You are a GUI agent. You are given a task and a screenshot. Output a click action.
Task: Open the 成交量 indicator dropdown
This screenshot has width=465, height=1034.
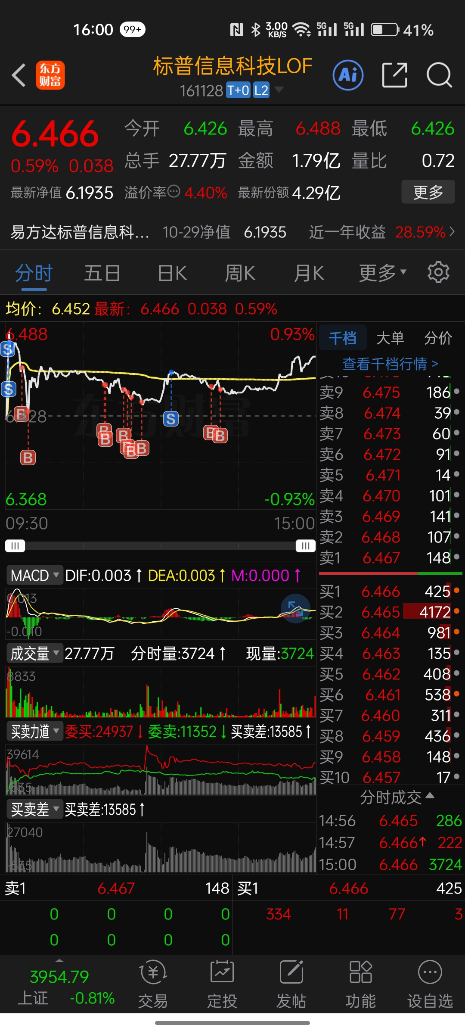[x=34, y=654]
